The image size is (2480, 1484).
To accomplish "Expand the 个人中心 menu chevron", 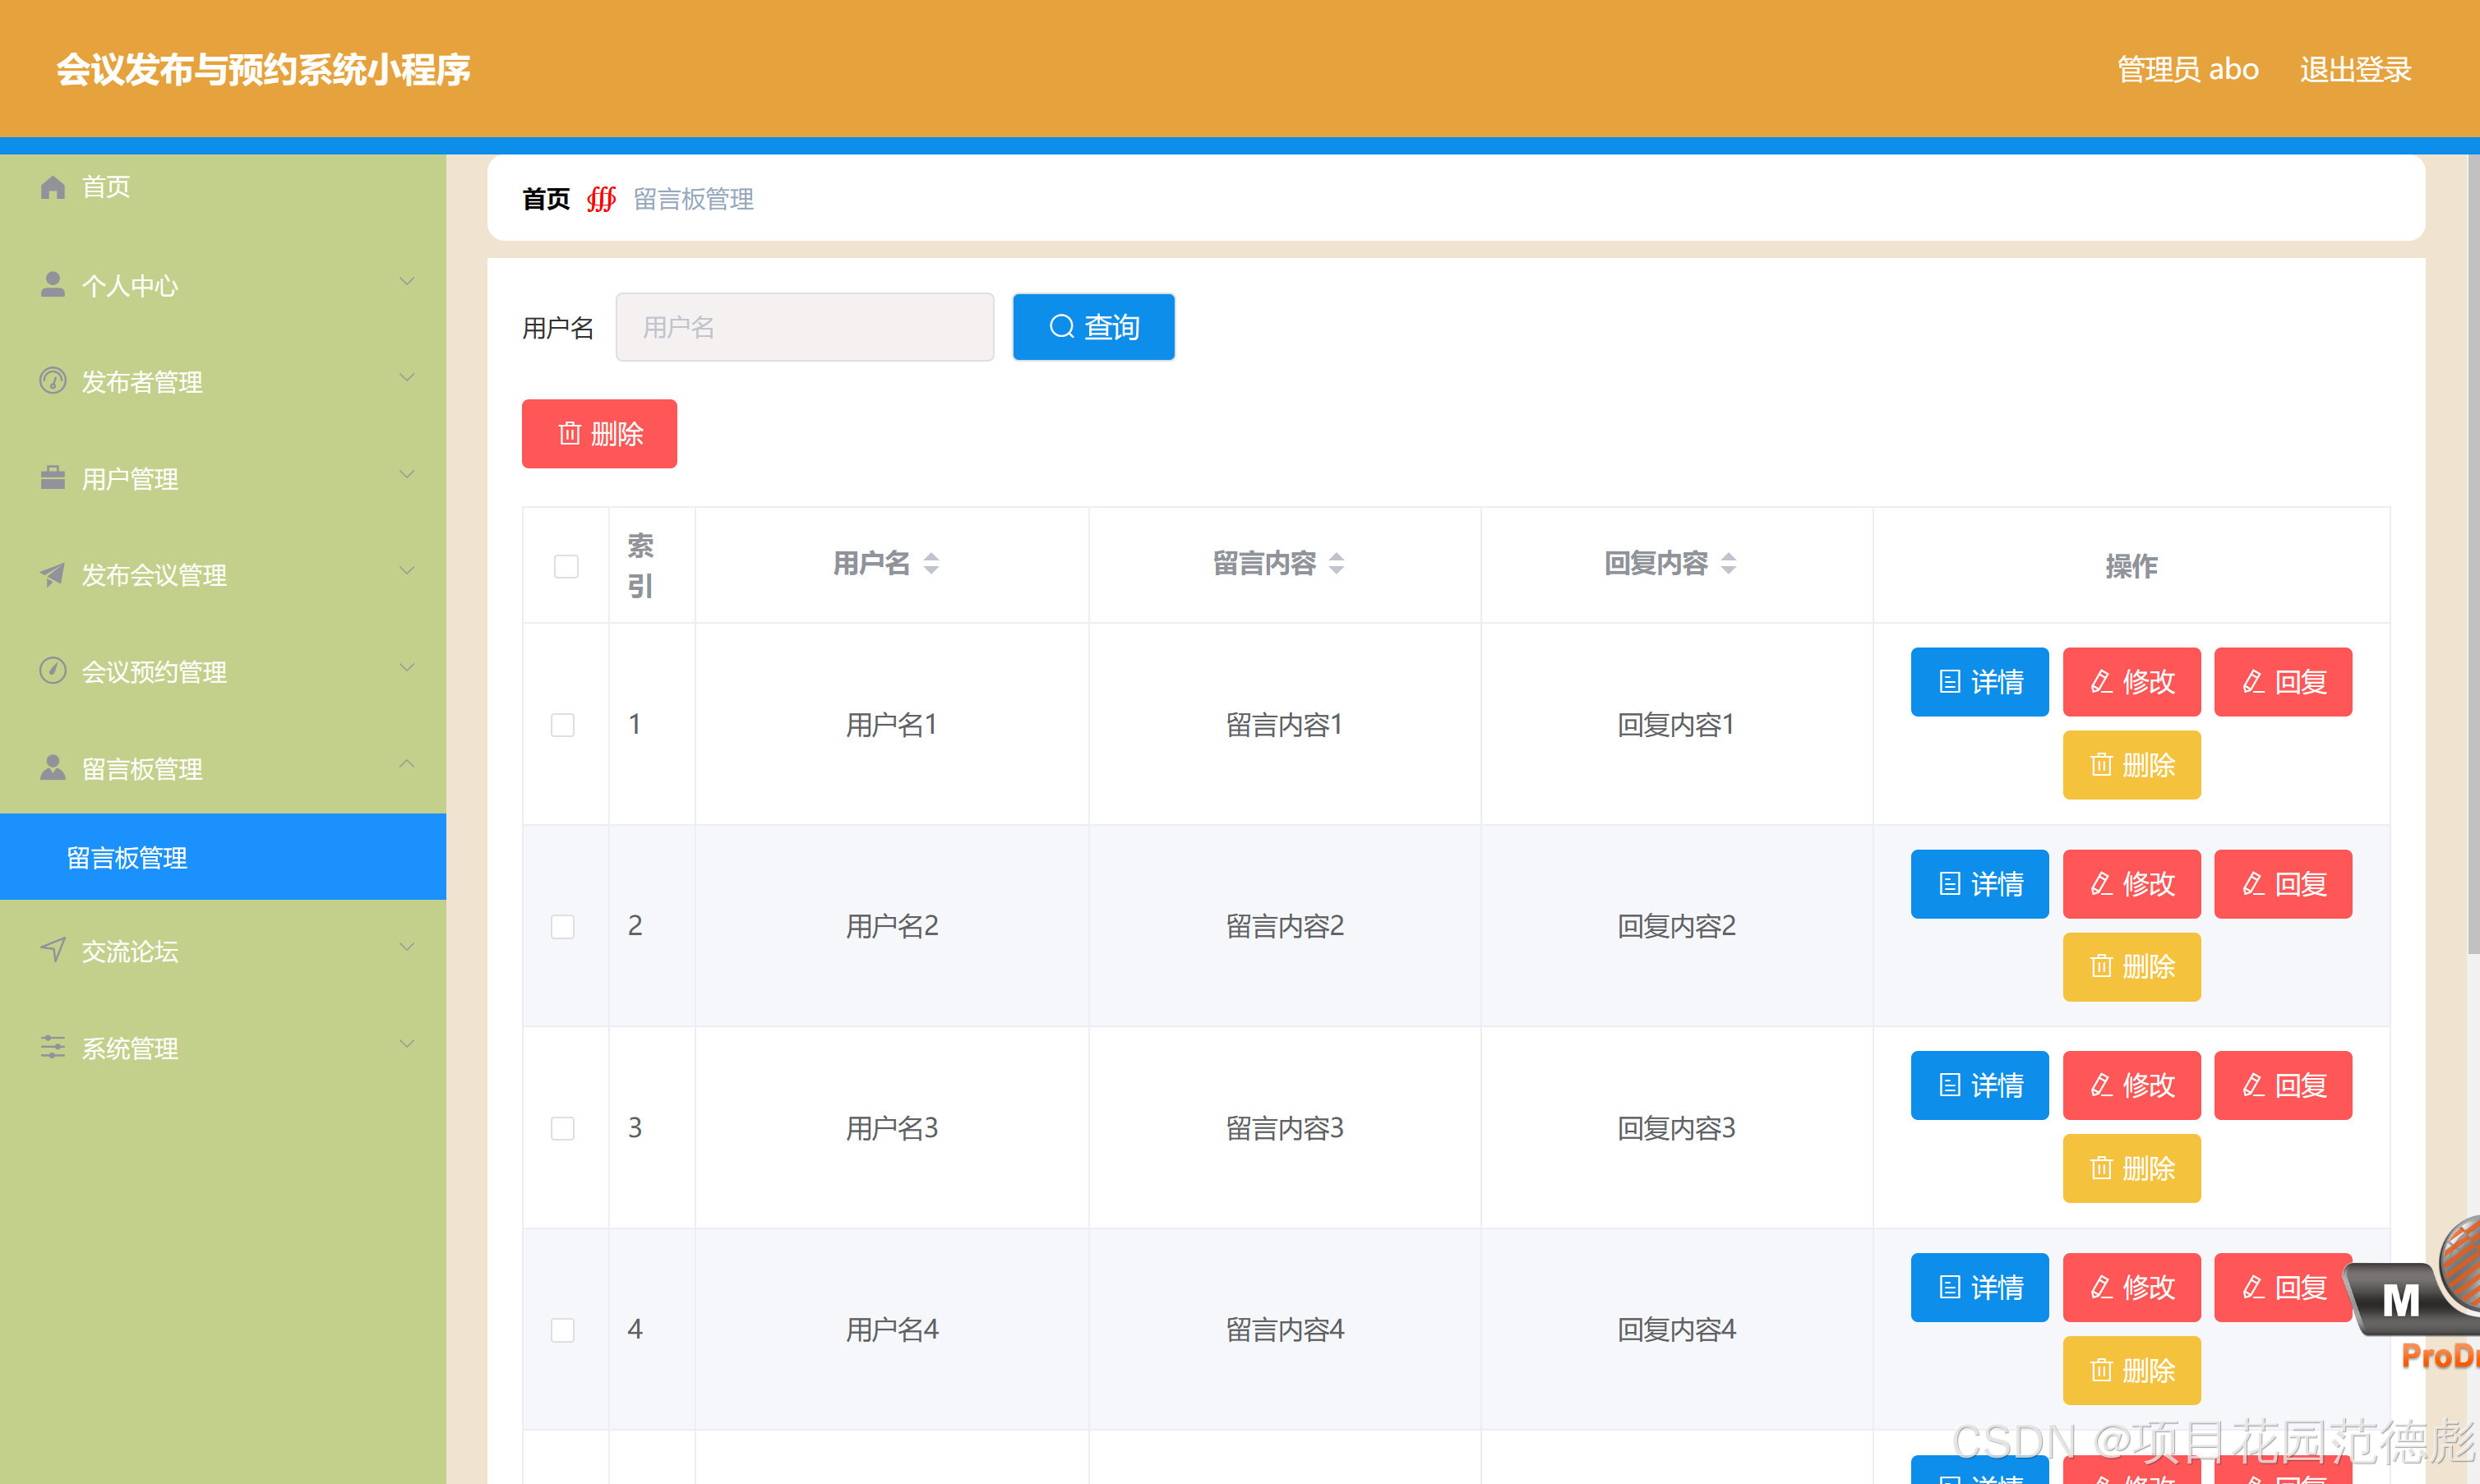I will click(406, 282).
